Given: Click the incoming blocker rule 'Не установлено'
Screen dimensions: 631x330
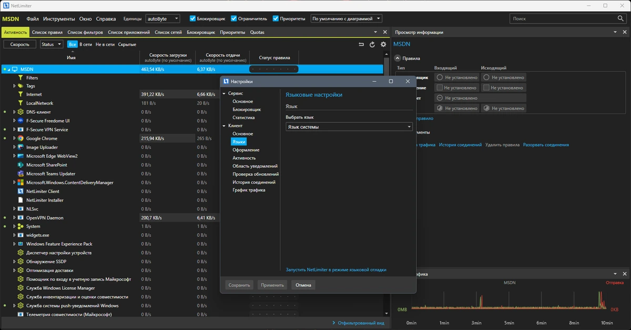Looking at the screenshot, I should point(457,77).
